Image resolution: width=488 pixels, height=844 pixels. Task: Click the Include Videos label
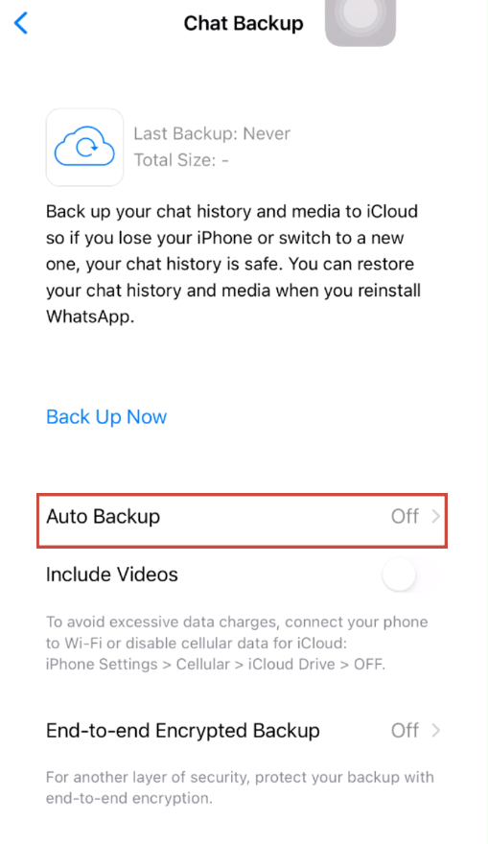(112, 574)
